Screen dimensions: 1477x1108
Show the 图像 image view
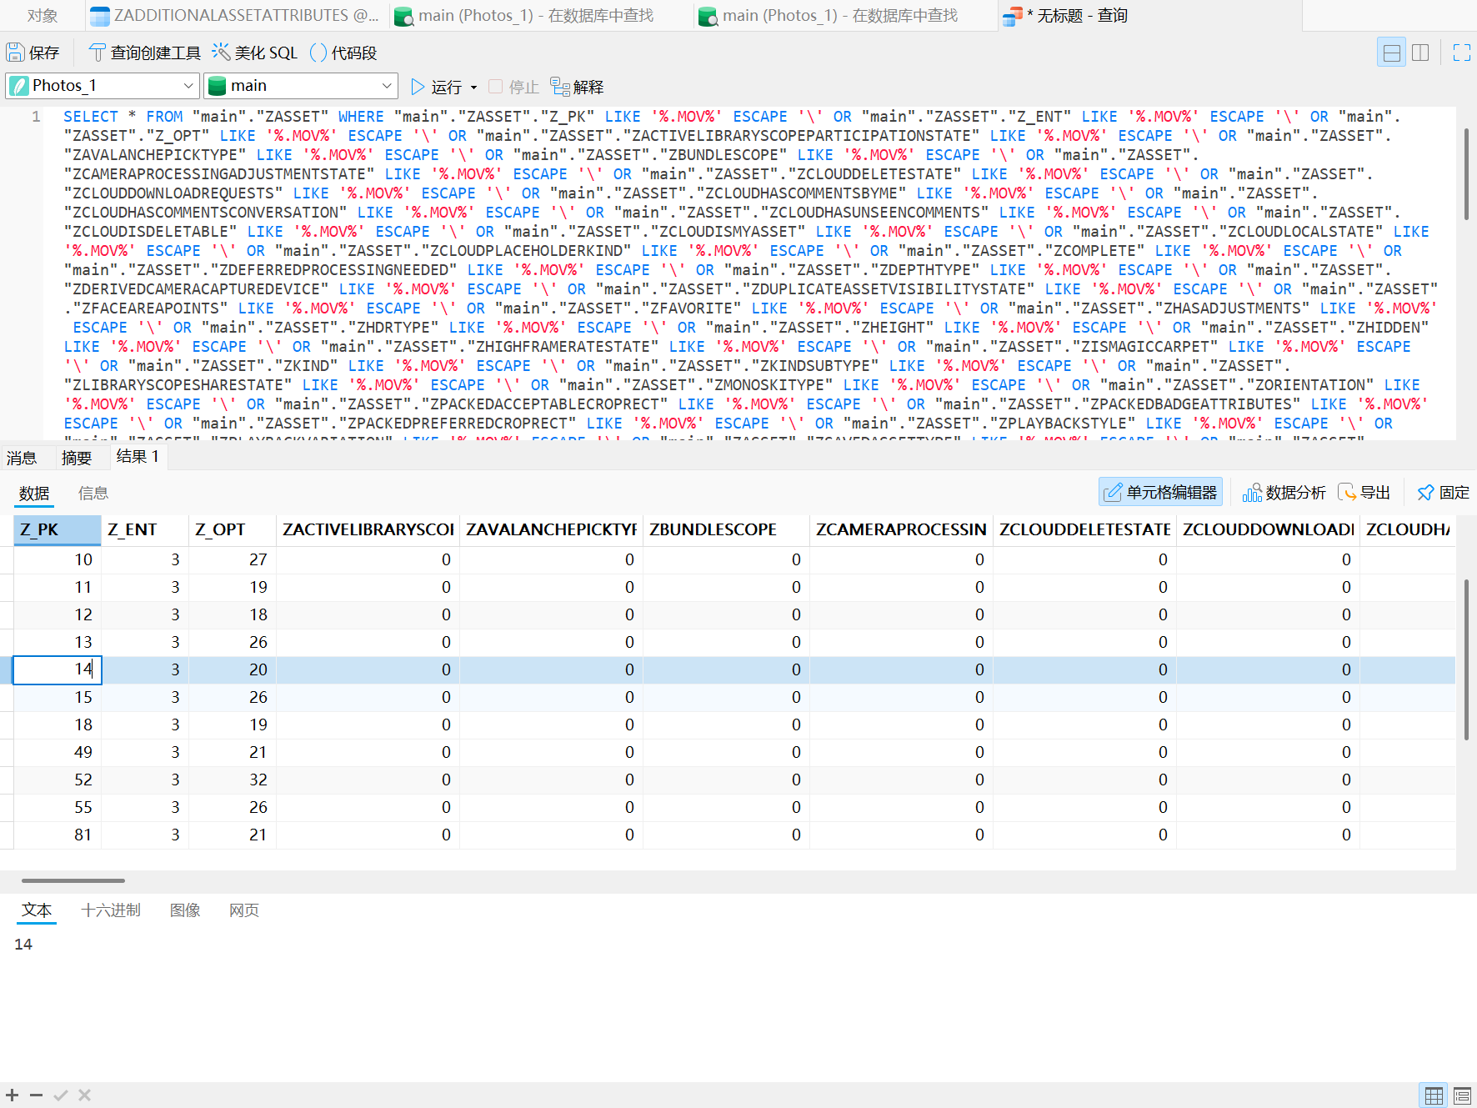click(185, 910)
